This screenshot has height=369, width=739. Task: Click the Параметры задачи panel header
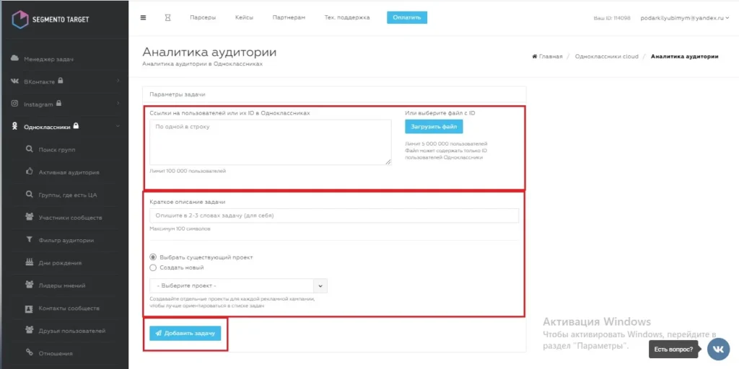pyautogui.click(x=334, y=94)
